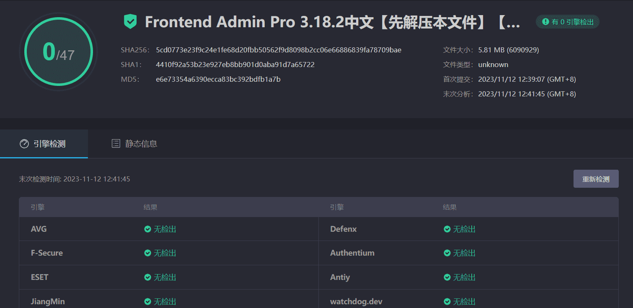Select the MD5 hash value
Viewport: 633px width, 308px height.
[218, 79]
